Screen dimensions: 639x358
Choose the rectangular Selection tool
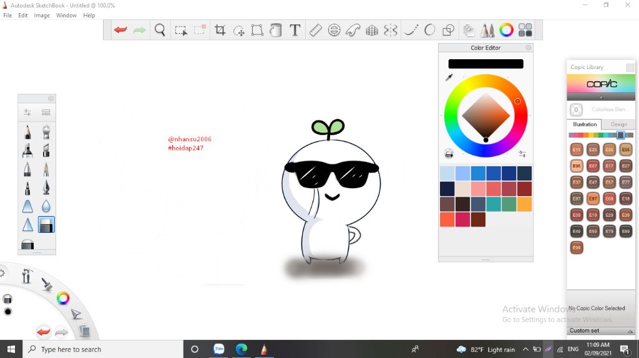point(180,30)
